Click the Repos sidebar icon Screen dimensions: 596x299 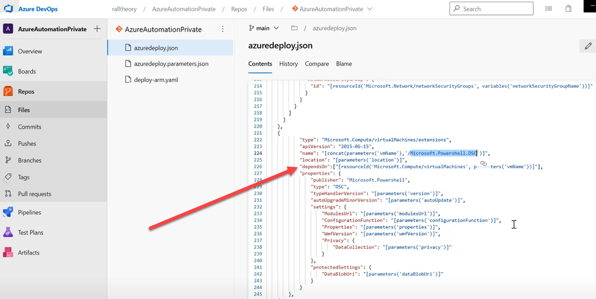click(x=8, y=91)
